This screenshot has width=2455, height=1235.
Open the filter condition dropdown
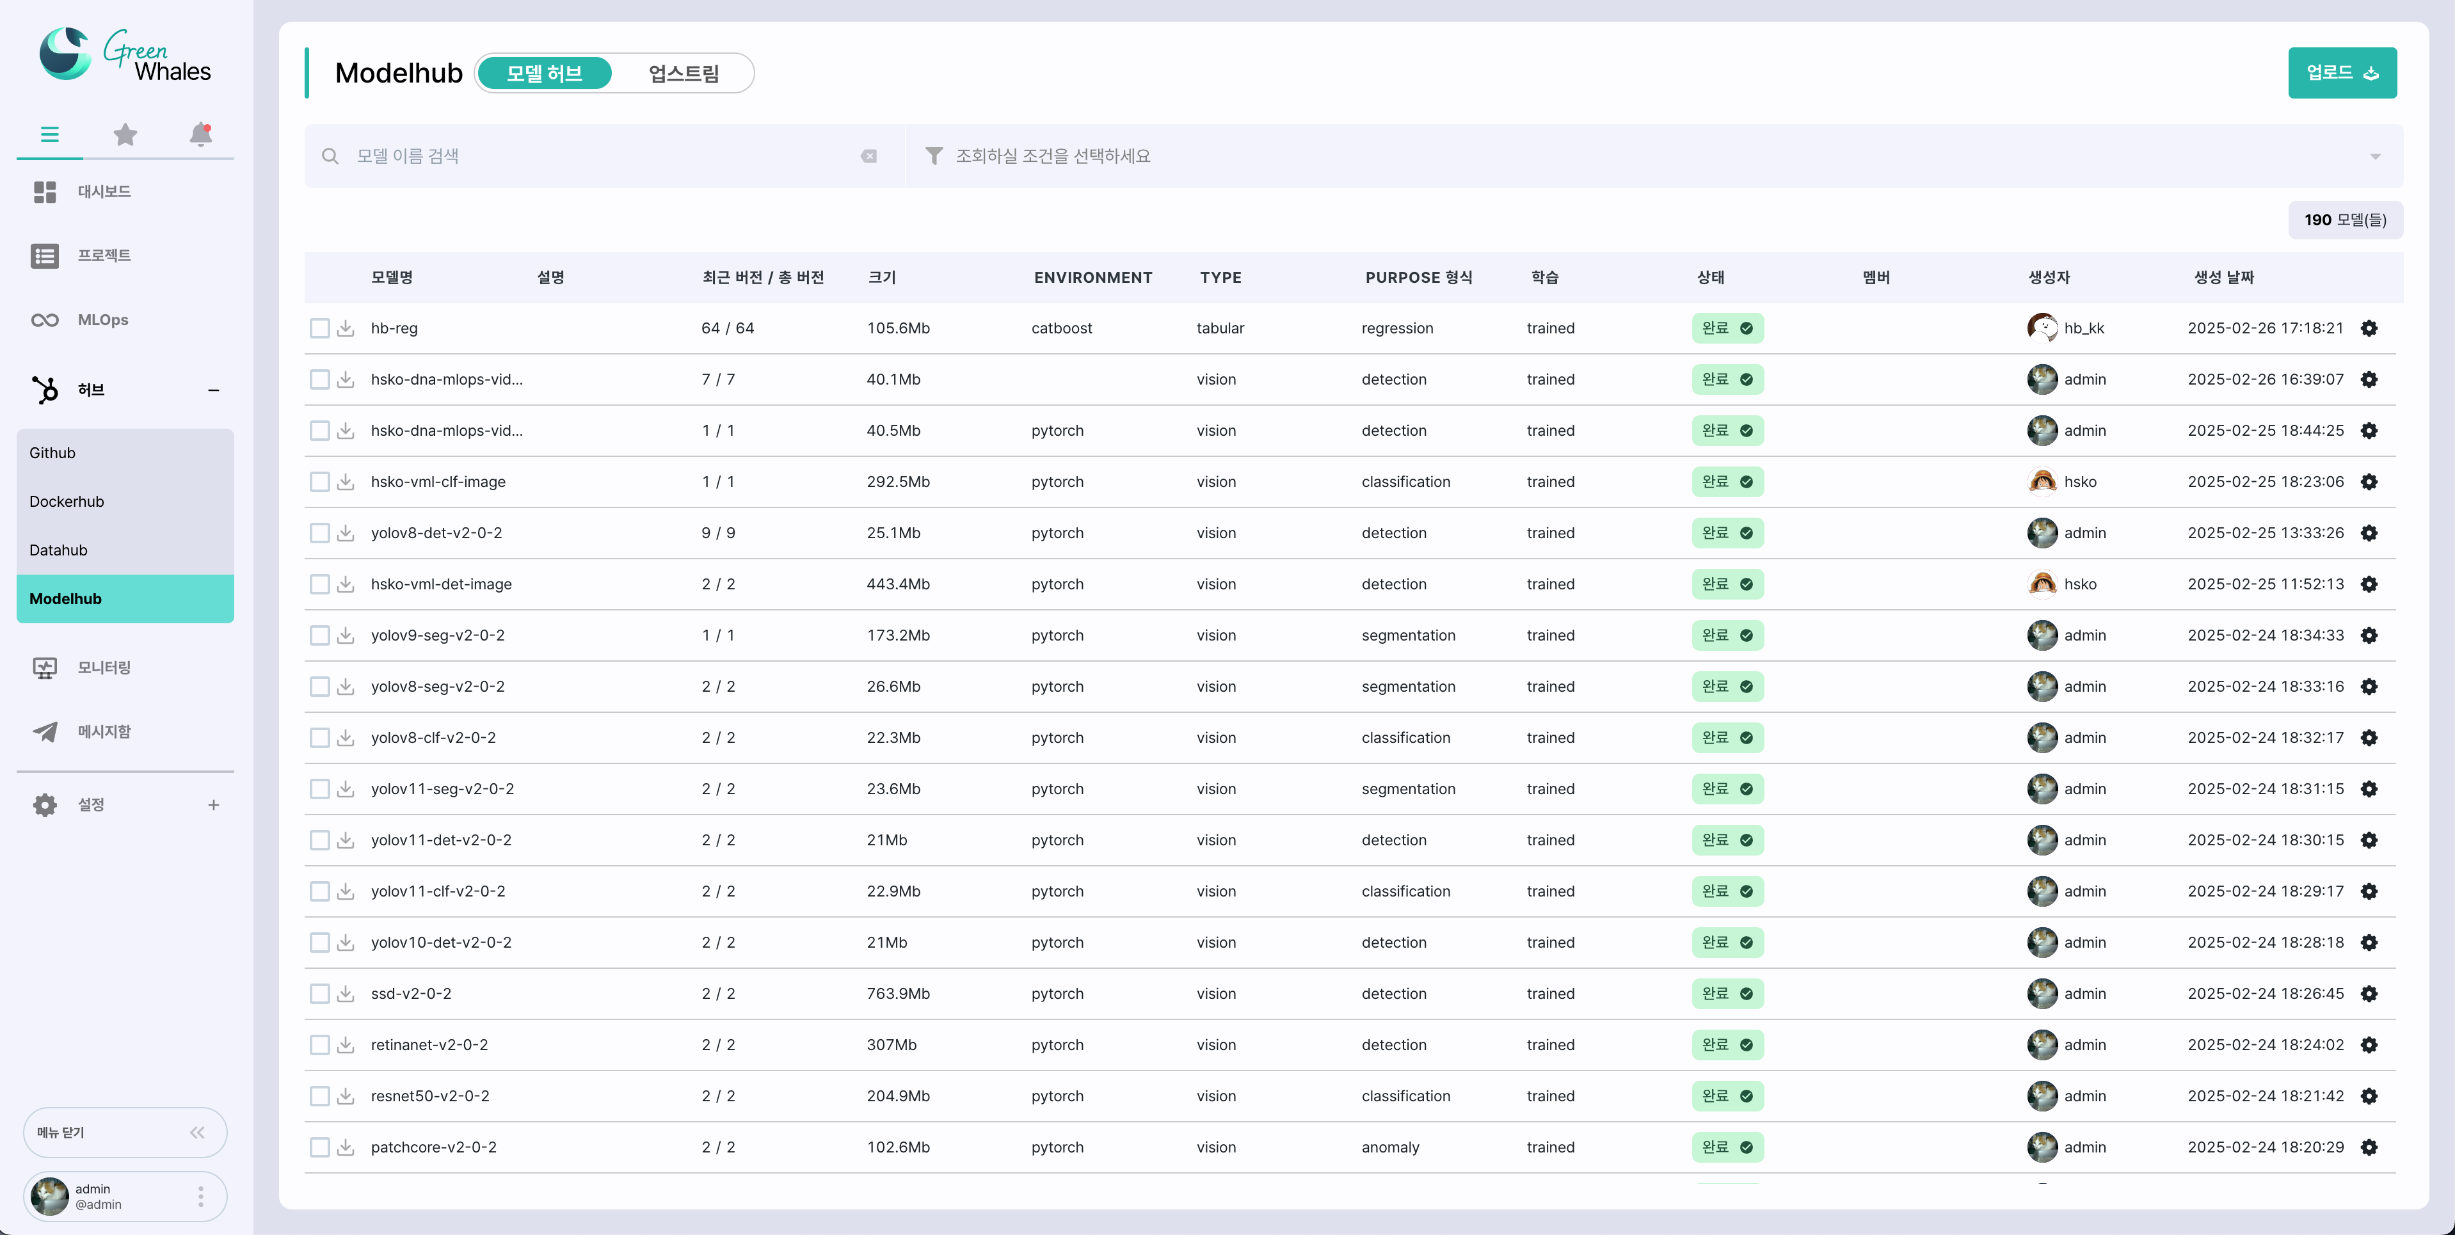click(1654, 155)
